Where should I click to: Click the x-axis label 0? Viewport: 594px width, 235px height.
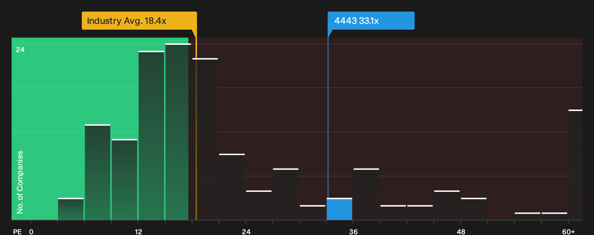[31, 232]
